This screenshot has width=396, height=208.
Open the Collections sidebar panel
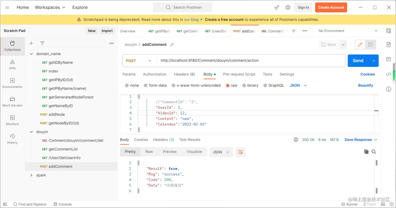[x=12, y=46]
